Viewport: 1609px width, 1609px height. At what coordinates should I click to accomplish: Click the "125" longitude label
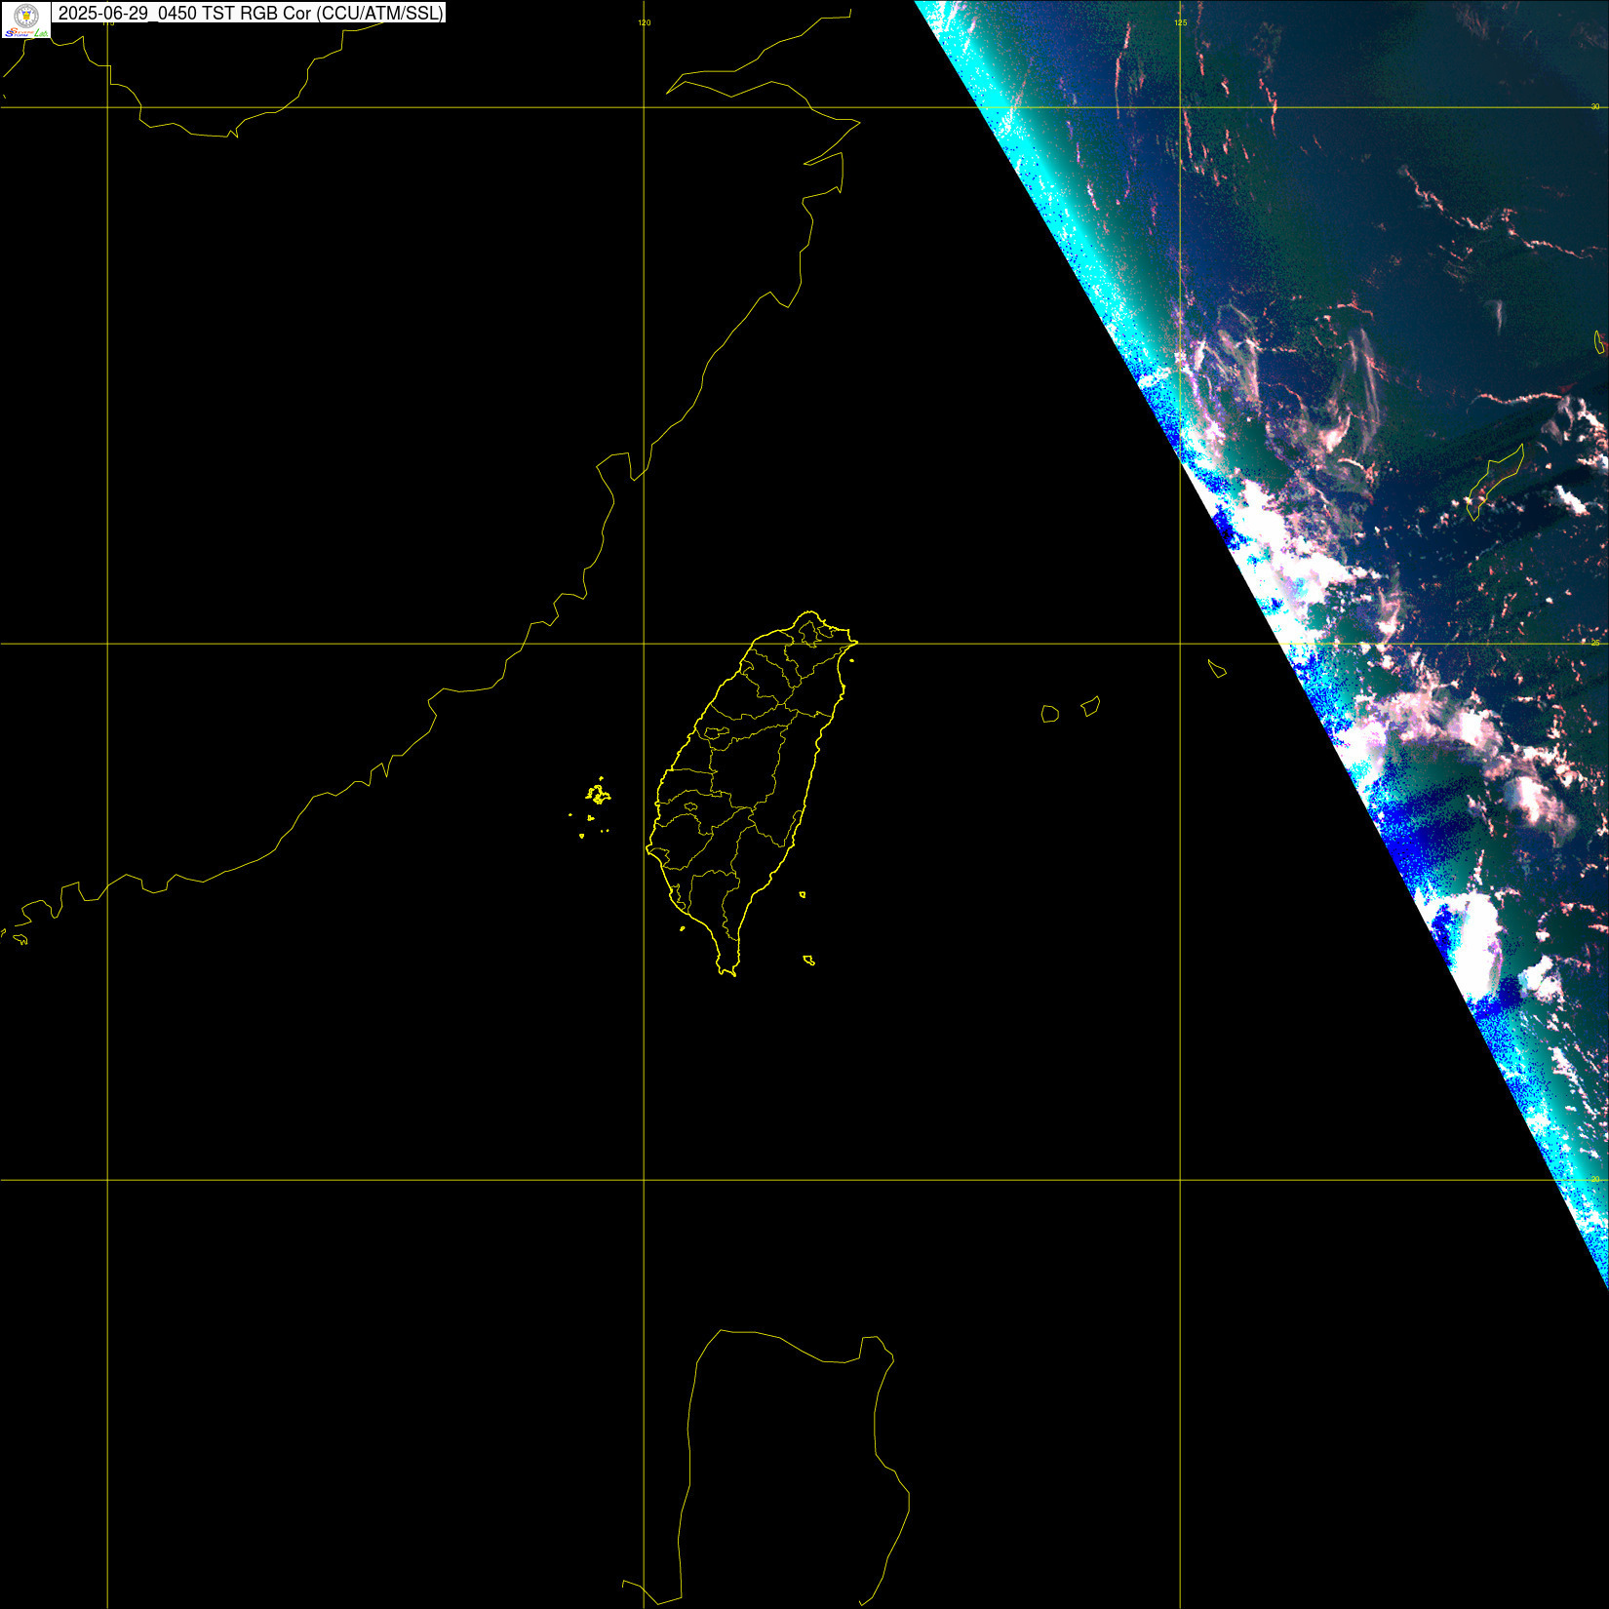tap(1181, 22)
